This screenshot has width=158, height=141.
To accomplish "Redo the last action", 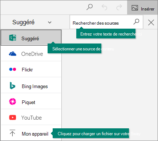I will (119, 7).
